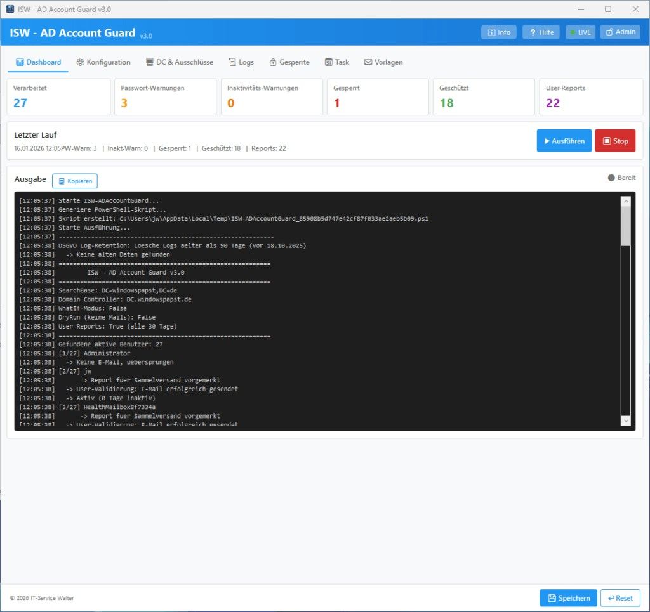The width and height of the screenshot is (650, 612).
Task: Open the DC & Ausschlüsse tab
Action: [x=180, y=62]
